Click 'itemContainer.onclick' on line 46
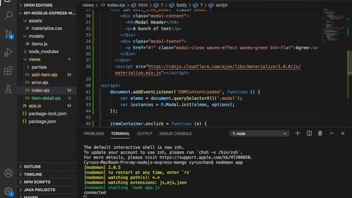Viewport: 352px width, 198px height. [137, 124]
